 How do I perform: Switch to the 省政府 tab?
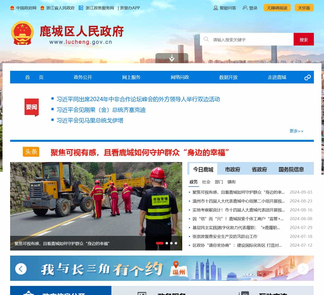point(259,169)
